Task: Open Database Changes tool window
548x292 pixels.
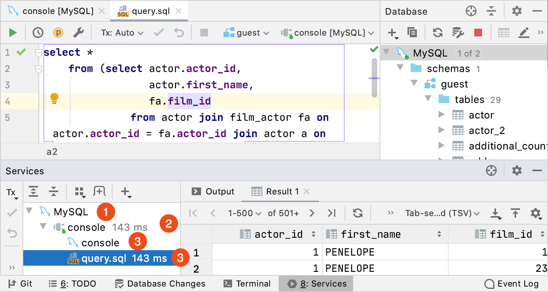Action: click(x=160, y=283)
